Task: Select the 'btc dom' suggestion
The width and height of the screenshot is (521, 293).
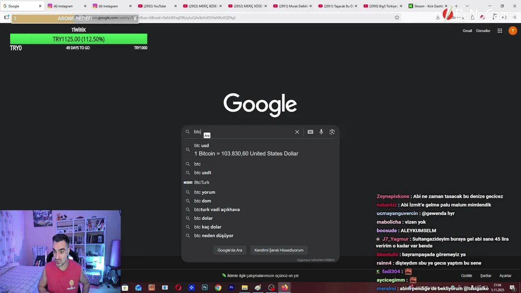Action: 260,201
